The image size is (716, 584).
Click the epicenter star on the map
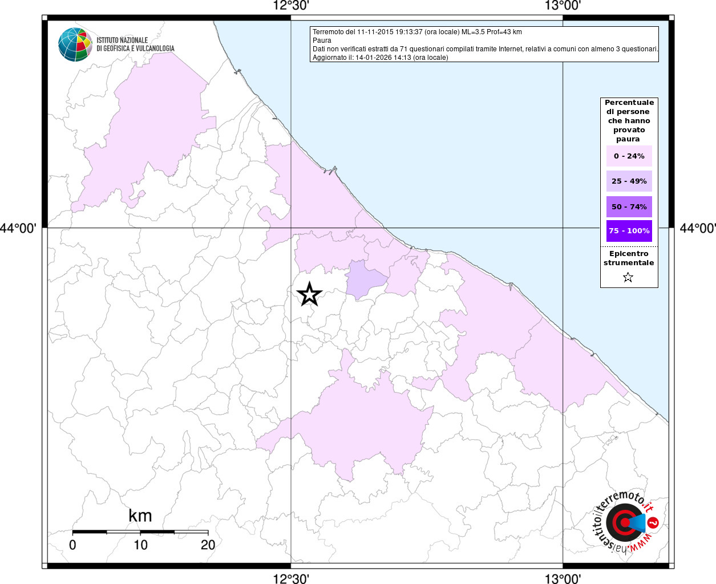(309, 294)
